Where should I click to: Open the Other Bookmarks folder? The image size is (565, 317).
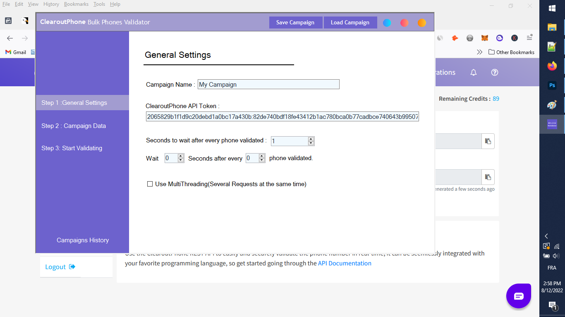click(x=512, y=52)
